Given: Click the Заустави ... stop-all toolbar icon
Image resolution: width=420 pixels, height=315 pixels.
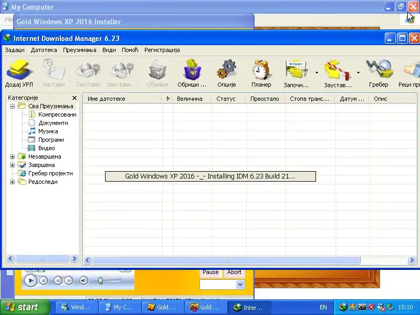Looking at the screenshot, I should [x=123, y=73].
